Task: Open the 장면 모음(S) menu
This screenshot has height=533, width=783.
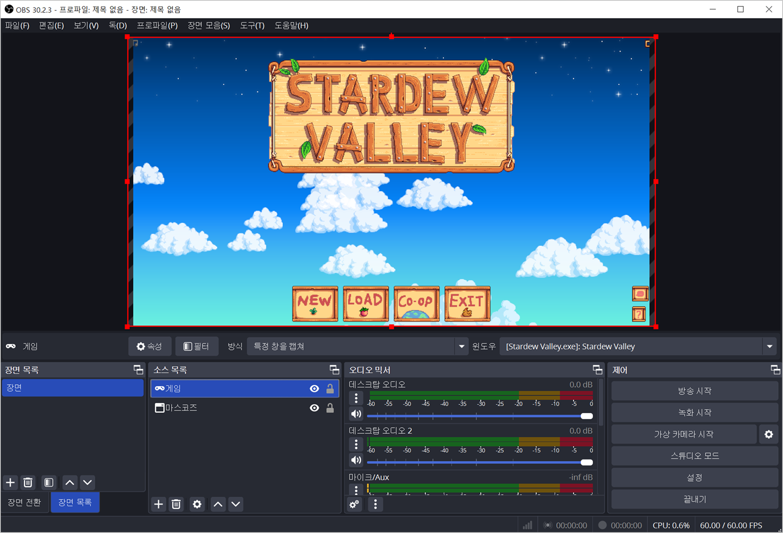Action: 209,25
